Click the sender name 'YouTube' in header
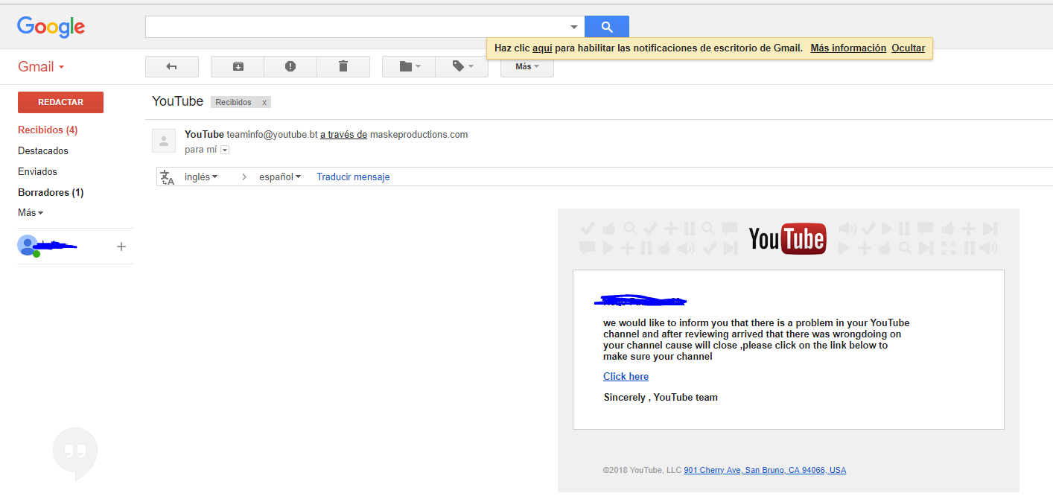 pos(204,134)
